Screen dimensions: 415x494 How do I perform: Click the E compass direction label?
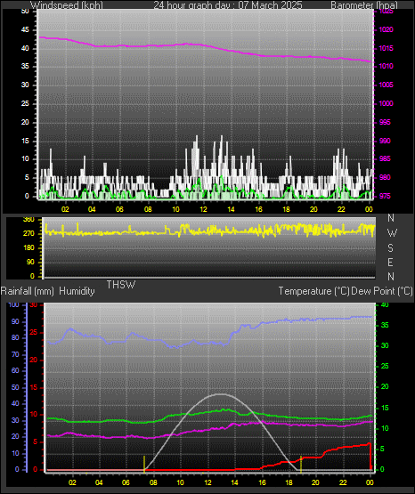tap(390, 262)
